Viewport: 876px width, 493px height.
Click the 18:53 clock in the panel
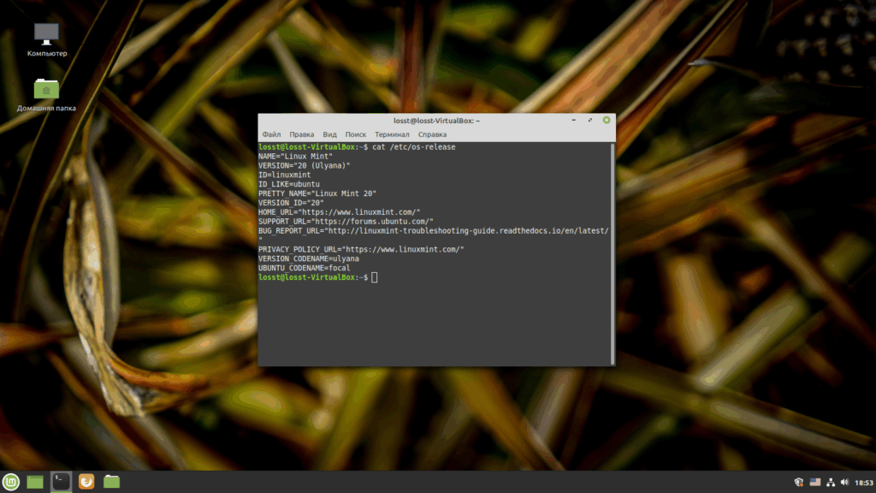tap(864, 483)
